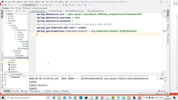Screen dimensions: 178x100
Task: Click Collapse All icon in Project panel
Action: (20, 11)
